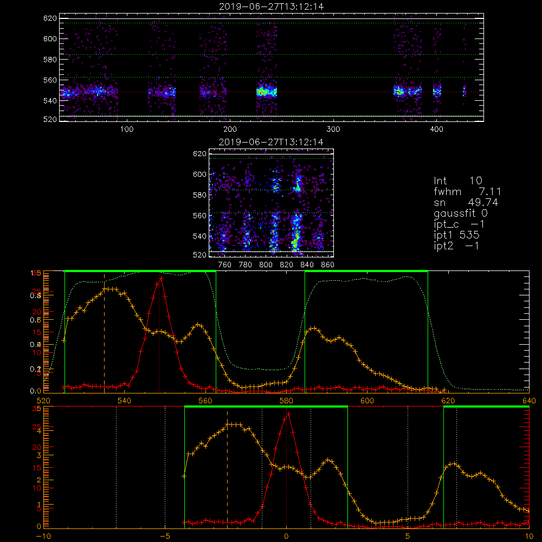Screen dimensions: 542x542
Task: Click the red dotted vertical marker at 548 in third plot
Action: click(159, 333)
